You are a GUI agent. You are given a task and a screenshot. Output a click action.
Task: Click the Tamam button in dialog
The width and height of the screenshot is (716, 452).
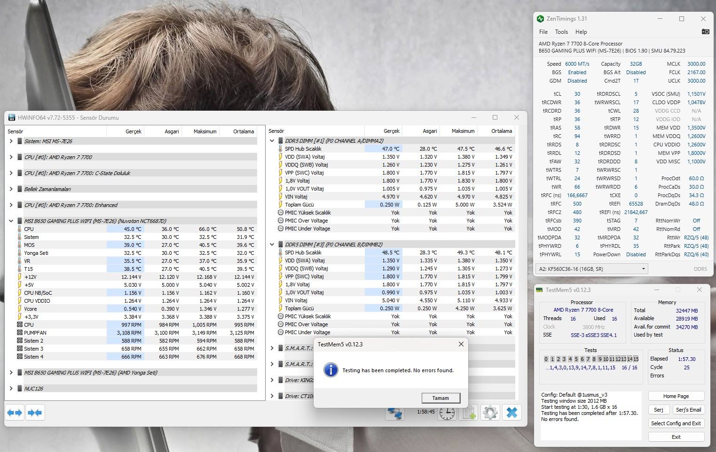441,398
